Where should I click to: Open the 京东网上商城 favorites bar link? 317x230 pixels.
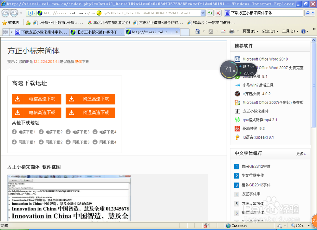click(x=158, y=23)
